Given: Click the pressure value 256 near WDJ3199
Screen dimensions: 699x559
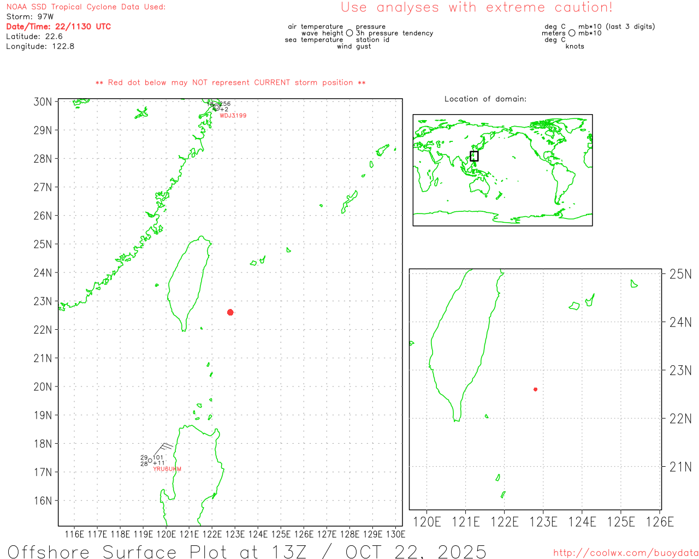Looking at the screenshot, I should (x=224, y=104).
